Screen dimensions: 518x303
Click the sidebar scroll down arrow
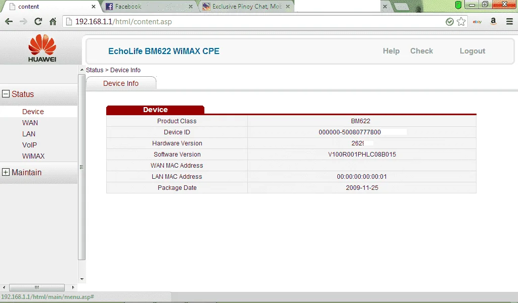[x=82, y=279]
